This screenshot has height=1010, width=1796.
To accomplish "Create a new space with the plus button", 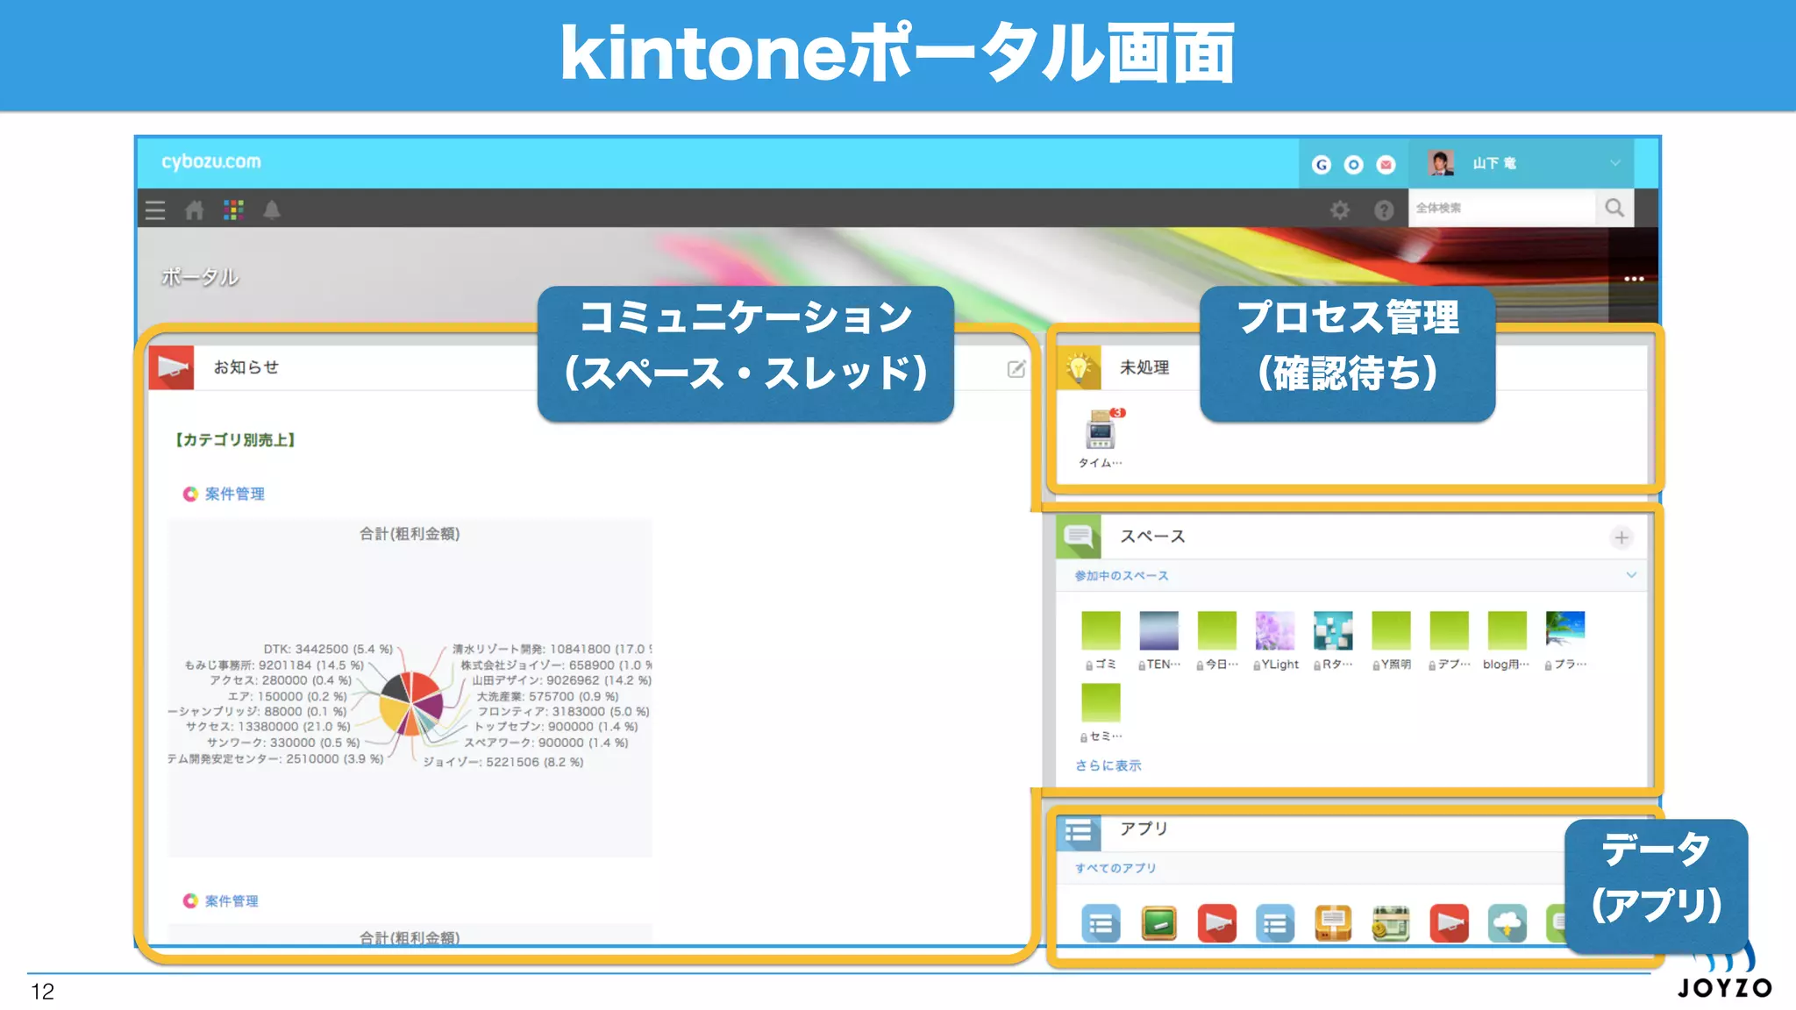I will (1621, 537).
